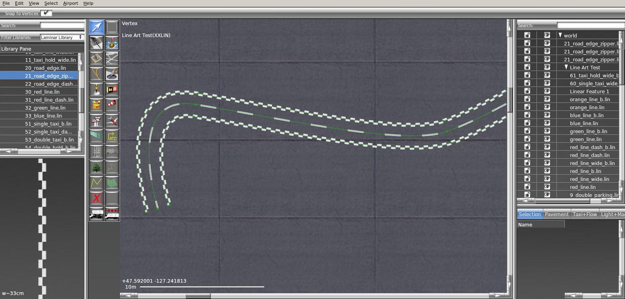This screenshot has width=625, height=299.
Task: Click the Name column header
Action: 541,224
